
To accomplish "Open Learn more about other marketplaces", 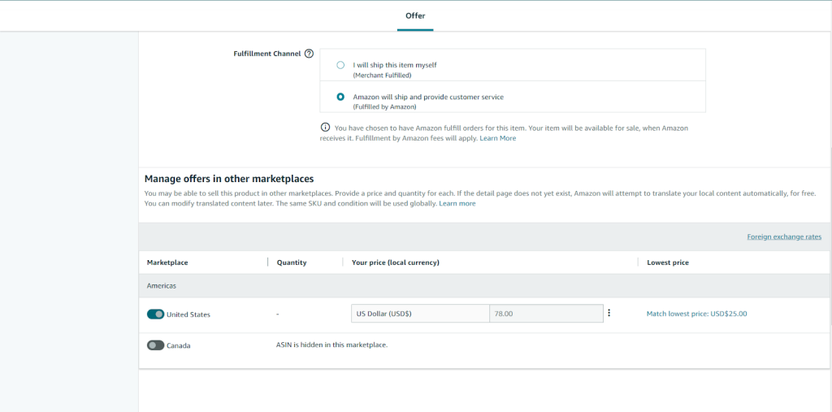I will (457, 203).
